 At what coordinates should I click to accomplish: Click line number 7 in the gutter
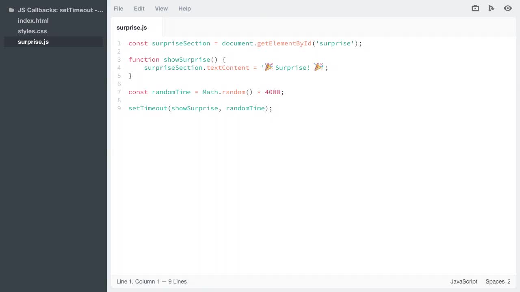tap(119, 92)
